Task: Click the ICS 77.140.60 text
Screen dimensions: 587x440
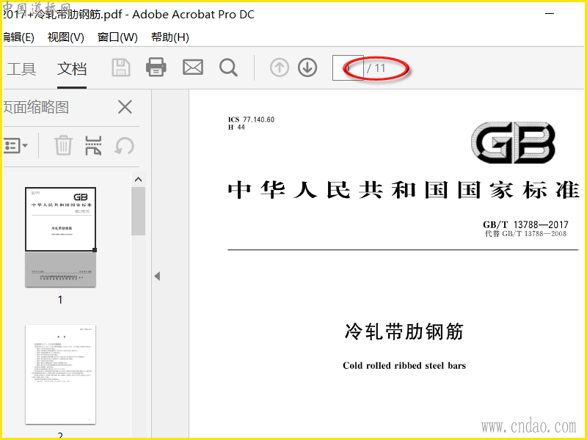Action: click(x=251, y=120)
